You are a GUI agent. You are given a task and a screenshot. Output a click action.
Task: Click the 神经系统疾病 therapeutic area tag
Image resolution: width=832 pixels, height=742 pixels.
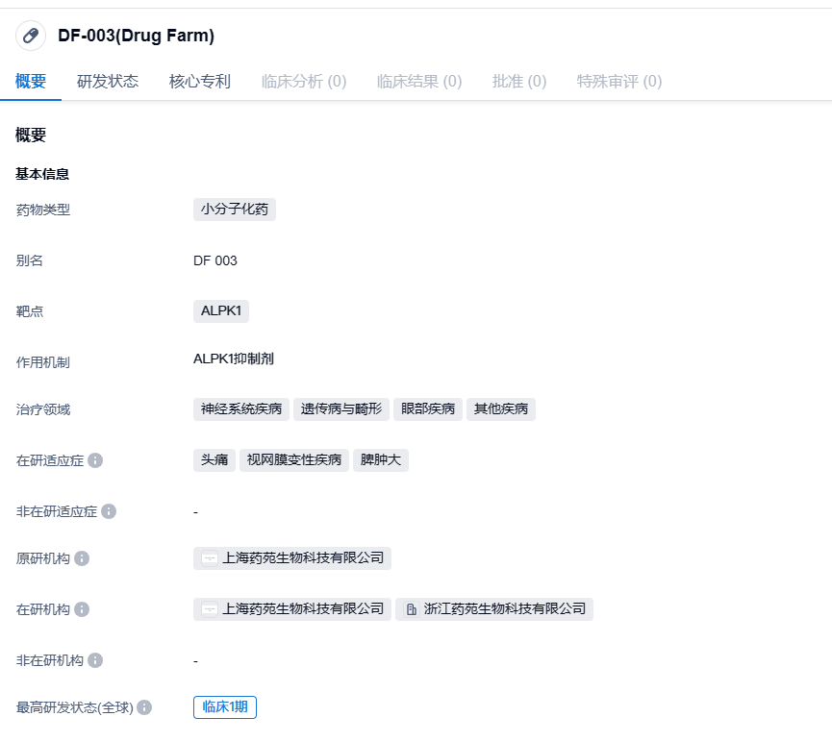pos(241,409)
